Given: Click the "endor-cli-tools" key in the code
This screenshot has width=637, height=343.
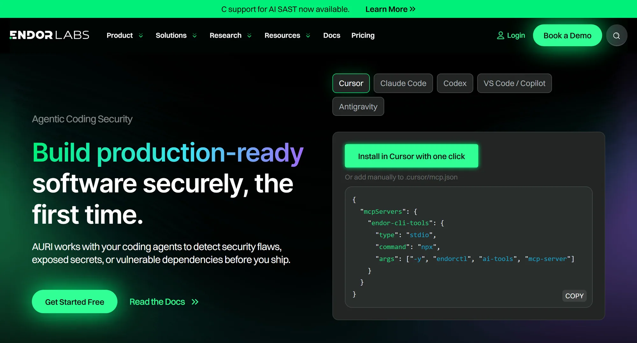Looking at the screenshot, I should pyautogui.click(x=400, y=223).
